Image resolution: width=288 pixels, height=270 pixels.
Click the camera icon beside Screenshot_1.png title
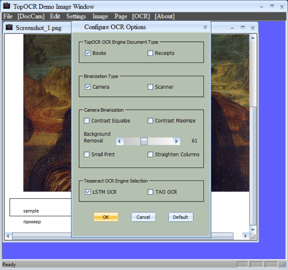9,27
